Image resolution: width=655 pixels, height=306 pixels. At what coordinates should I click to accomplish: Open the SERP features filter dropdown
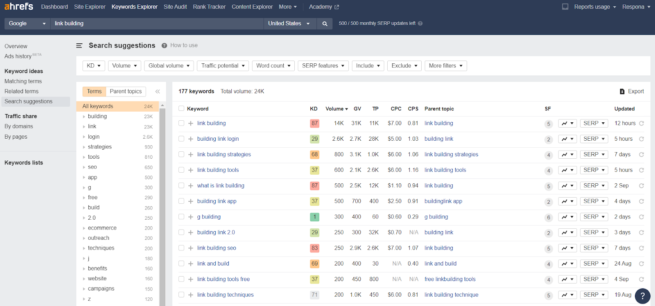click(x=323, y=66)
